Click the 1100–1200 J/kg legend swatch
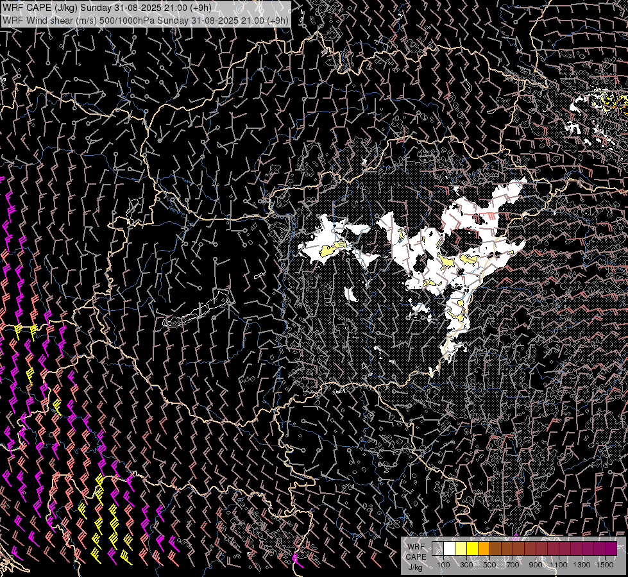The width and height of the screenshot is (628, 577). click(565, 548)
